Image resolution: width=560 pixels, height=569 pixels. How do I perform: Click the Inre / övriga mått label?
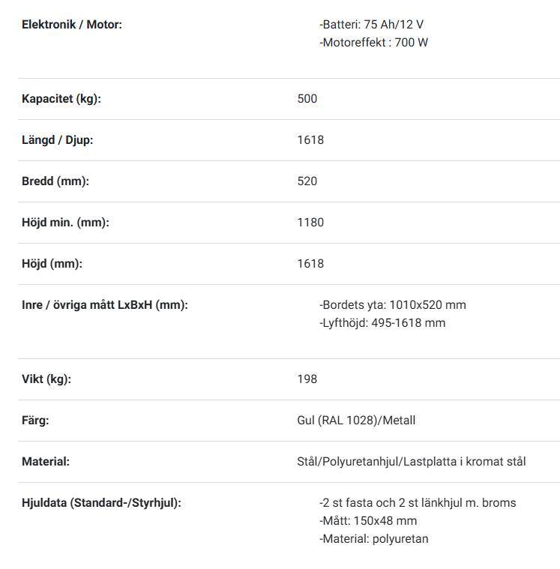click(105, 305)
